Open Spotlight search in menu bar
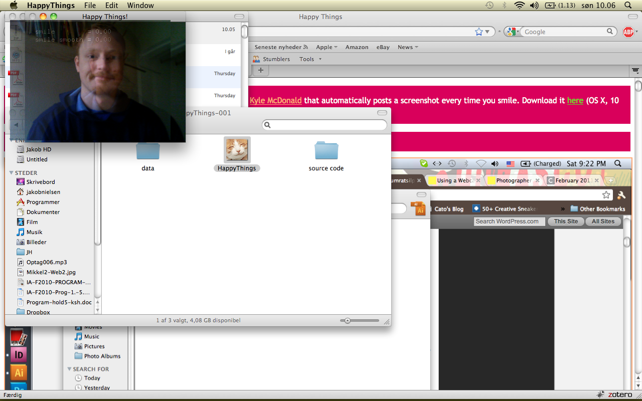 628,6
